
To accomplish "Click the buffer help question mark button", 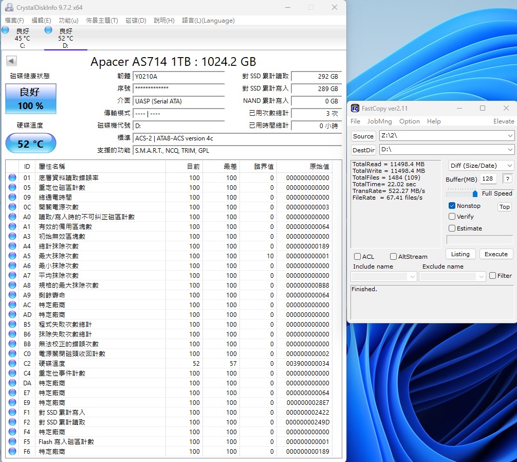I will [507, 179].
